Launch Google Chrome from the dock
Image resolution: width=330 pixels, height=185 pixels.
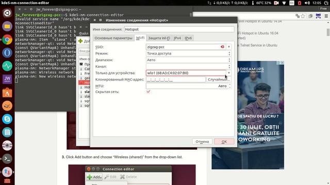click(x=7, y=40)
